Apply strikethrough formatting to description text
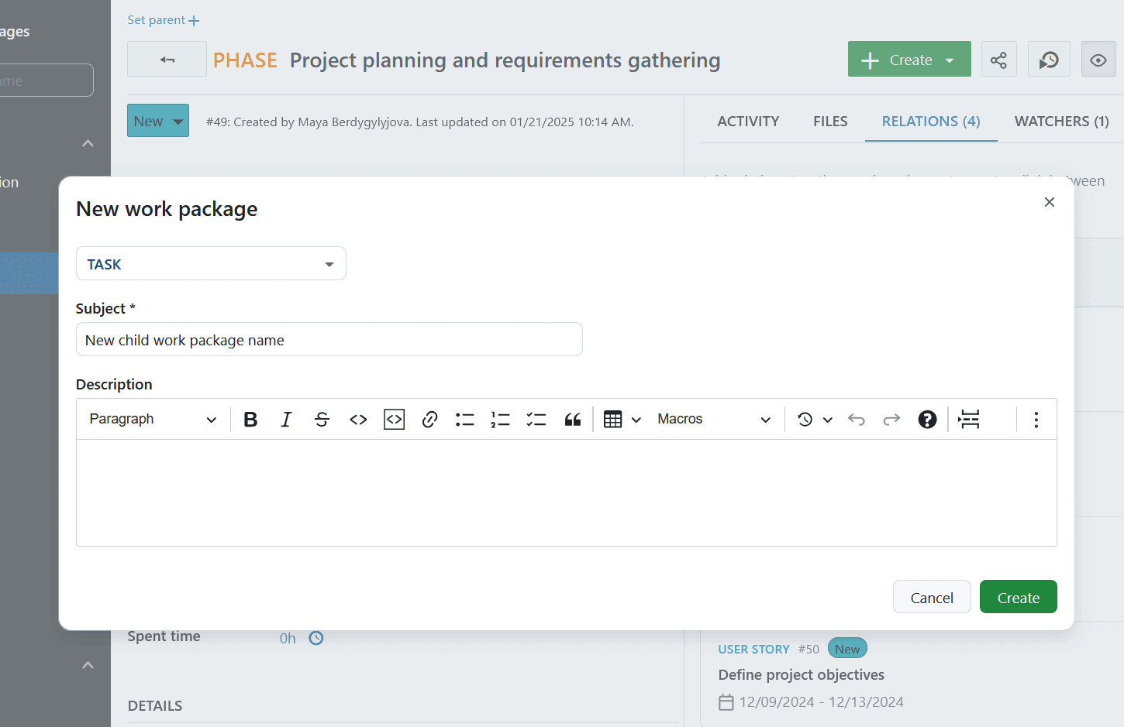 tap(322, 419)
